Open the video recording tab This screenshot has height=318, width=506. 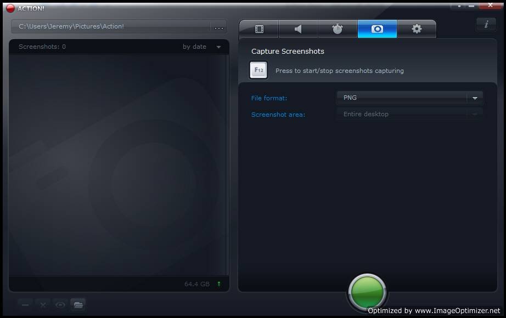click(x=259, y=29)
